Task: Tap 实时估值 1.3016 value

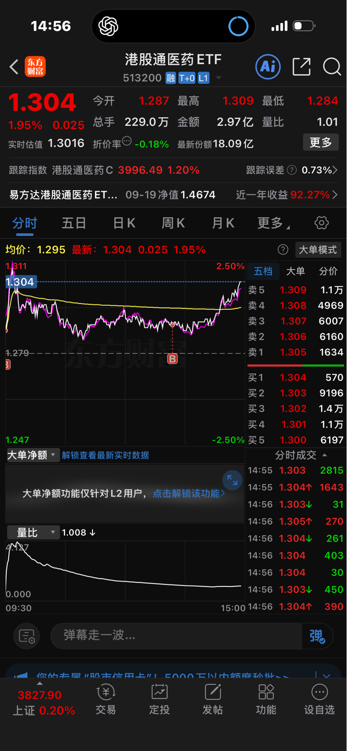Action: [66, 143]
